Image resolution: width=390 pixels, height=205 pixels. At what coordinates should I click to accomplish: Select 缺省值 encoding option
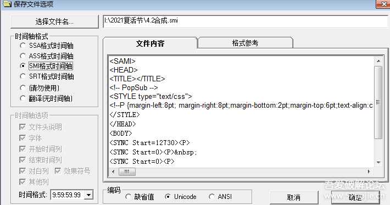tap(140, 197)
